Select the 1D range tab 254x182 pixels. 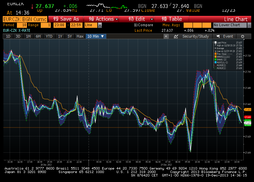point(8,36)
